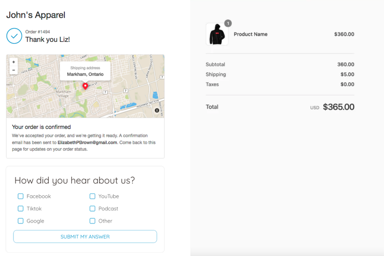Click the quantity badge on the hoodie

tap(228, 23)
